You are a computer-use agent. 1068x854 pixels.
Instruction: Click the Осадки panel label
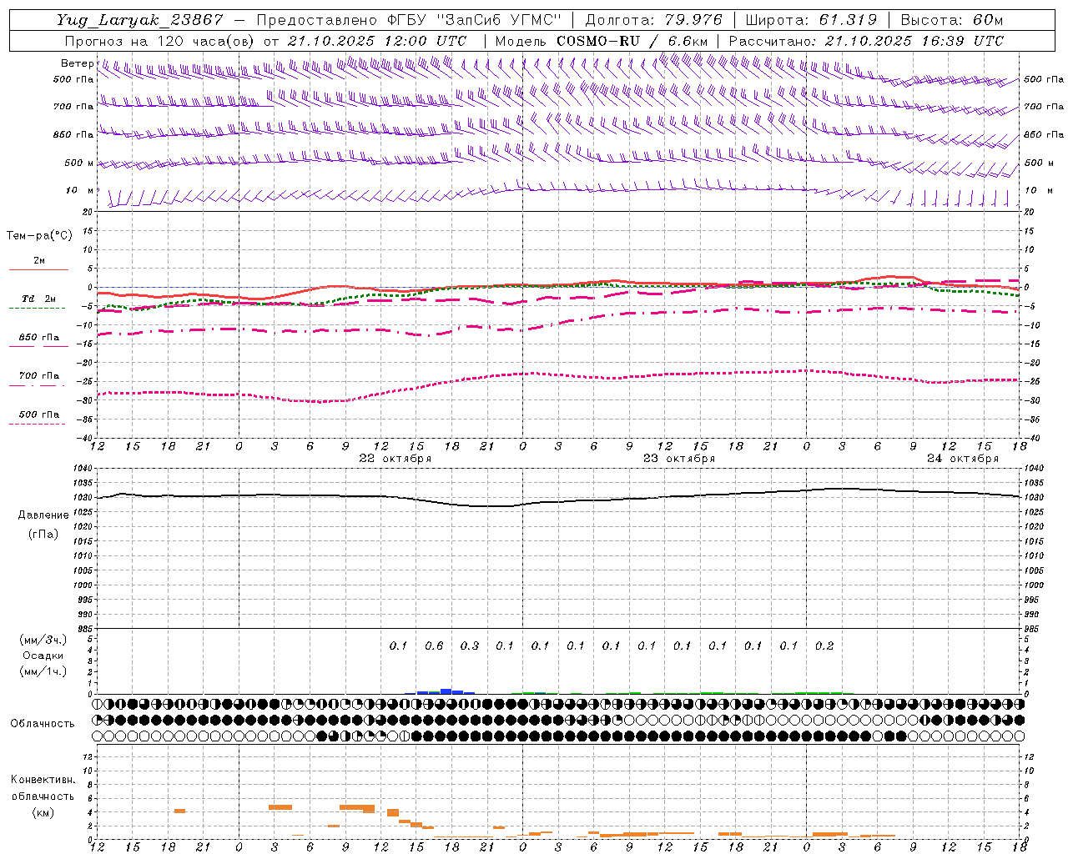tap(43, 656)
